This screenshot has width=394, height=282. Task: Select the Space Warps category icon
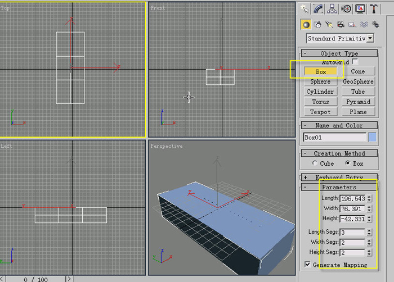click(x=364, y=25)
